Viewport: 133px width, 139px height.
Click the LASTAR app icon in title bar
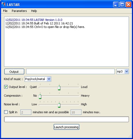pos(4,4)
